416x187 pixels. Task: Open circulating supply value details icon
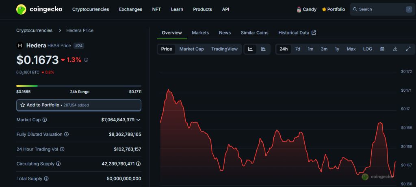(x=138, y=164)
